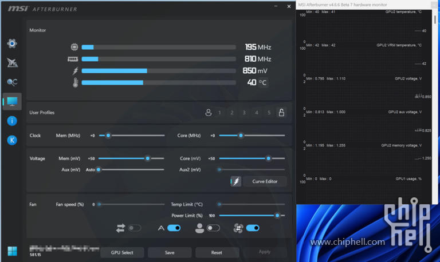Click the memory clock module icon
The width and height of the screenshot is (440, 262).
(73, 59)
